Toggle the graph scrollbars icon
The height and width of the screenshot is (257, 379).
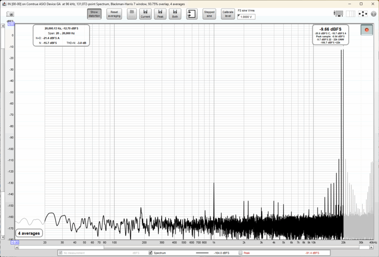(x=338, y=14)
